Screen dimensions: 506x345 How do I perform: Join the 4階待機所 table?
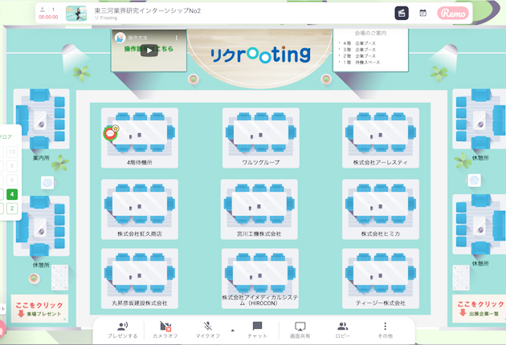[x=140, y=138]
